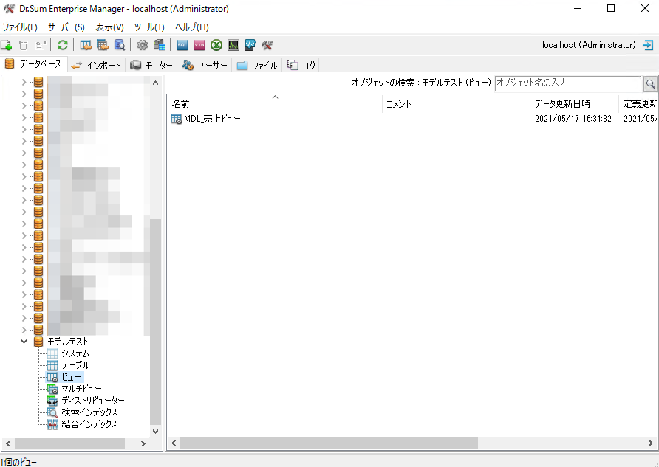Open the サーバー(S) menu
This screenshot has height=467, width=659.
pyautogui.click(x=66, y=27)
